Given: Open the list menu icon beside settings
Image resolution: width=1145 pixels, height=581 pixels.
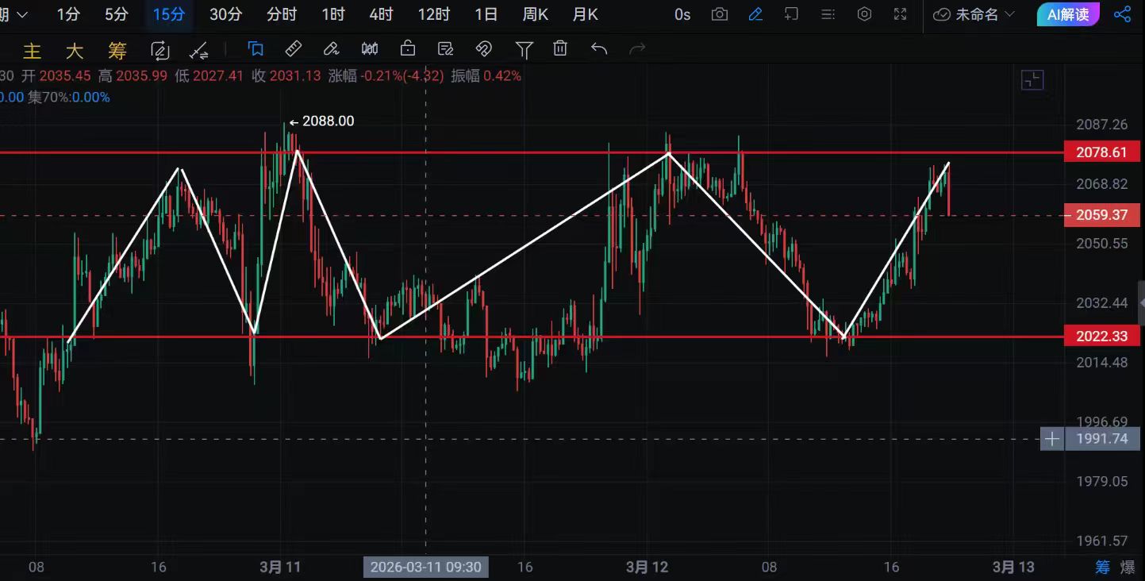Looking at the screenshot, I should tap(828, 14).
